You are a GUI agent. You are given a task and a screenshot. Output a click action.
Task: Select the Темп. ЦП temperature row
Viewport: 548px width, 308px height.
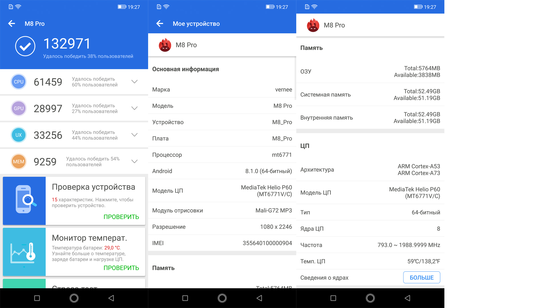click(370, 261)
